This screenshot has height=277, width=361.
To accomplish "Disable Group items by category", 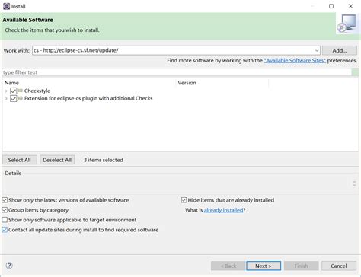I will coord(5,210).
